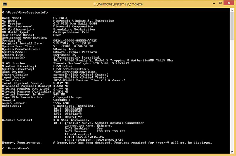Click the DHCP Enabled: Yes line
This screenshot has width=236, height=156.
(84, 129)
